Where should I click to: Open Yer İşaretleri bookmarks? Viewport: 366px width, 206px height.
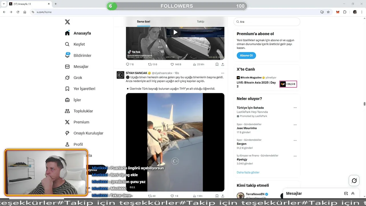click(80, 89)
